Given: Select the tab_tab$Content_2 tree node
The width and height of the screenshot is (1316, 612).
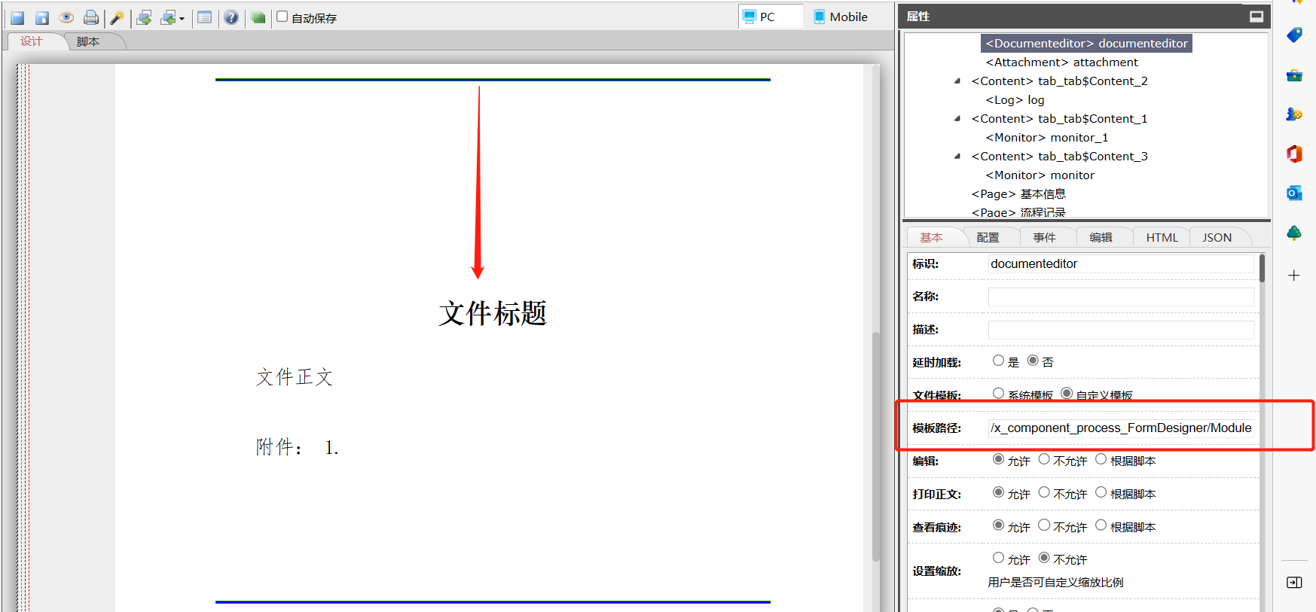Looking at the screenshot, I should 1059,81.
